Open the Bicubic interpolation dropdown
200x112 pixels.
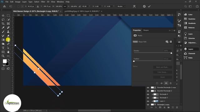pyautogui.click(x=122, y=6)
